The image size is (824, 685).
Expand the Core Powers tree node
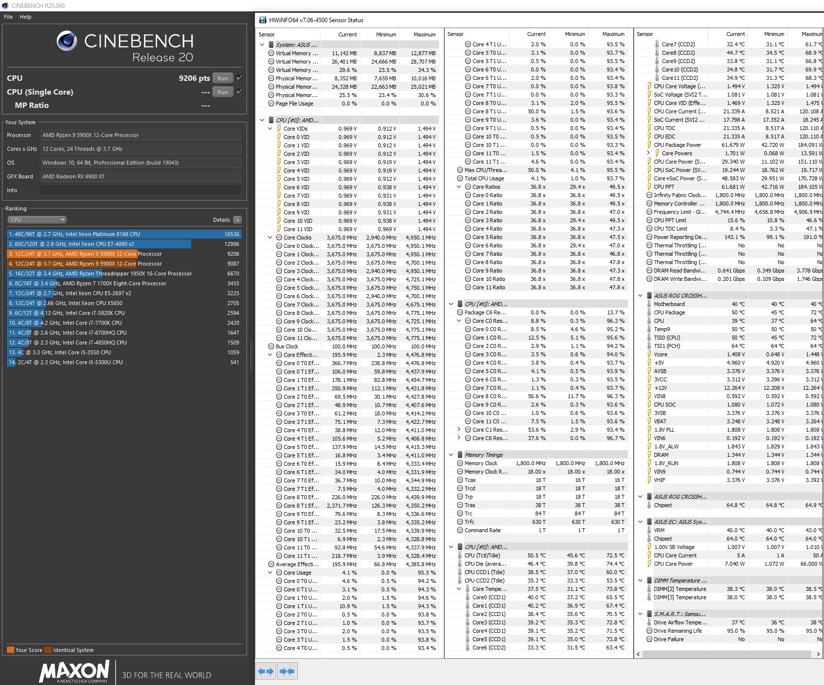click(648, 153)
